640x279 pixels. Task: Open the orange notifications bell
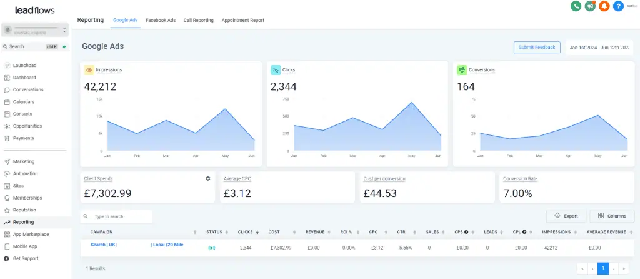pyautogui.click(x=604, y=6)
